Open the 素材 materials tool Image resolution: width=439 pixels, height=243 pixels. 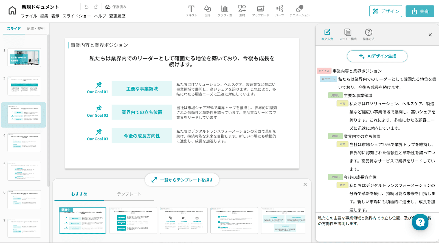point(242,11)
